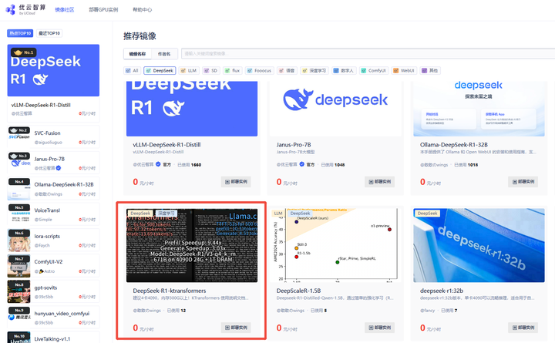Filter by the flux tag

(233, 70)
